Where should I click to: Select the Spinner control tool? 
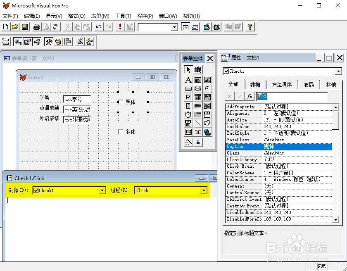tap(188, 106)
